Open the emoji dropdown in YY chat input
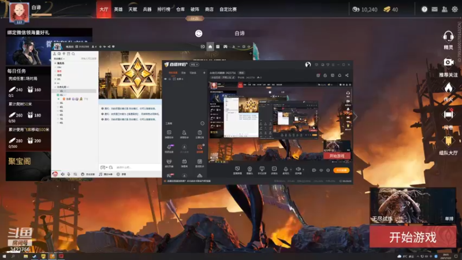Image resolution: width=462 pixels, height=260 pixels. pyautogui.click(x=103, y=168)
